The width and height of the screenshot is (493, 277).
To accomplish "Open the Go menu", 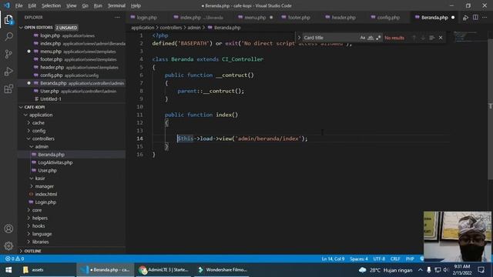I will 85,5.
